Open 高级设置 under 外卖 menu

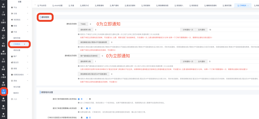(x=17, y=50)
